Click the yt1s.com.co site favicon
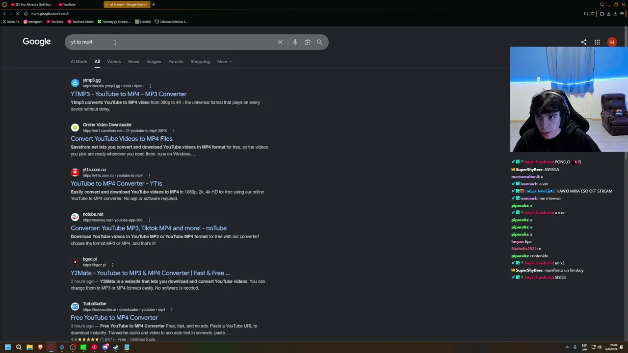The width and height of the screenshot is (628, 353). (75, 172)
